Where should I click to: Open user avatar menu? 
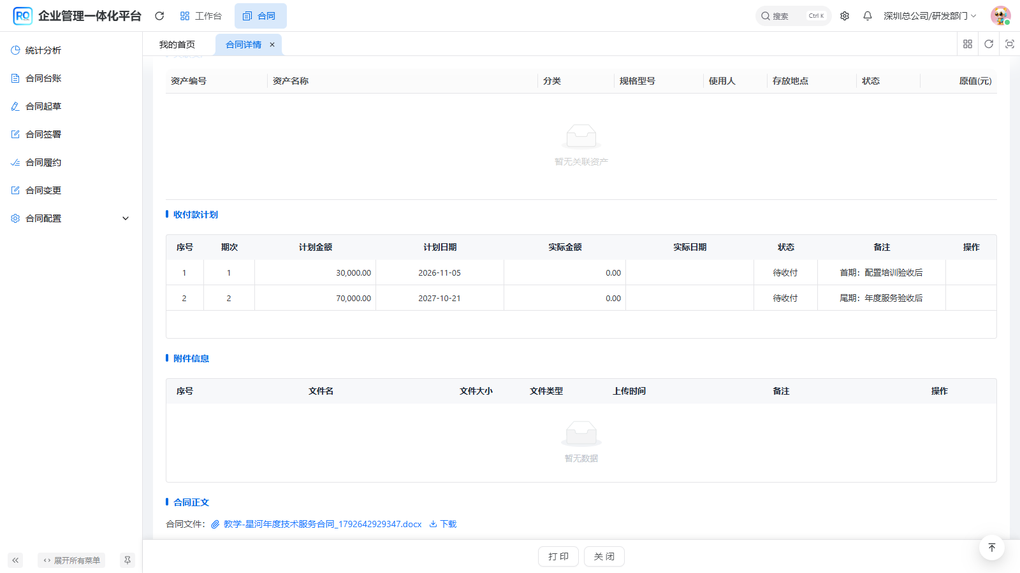coord(1001,16)
